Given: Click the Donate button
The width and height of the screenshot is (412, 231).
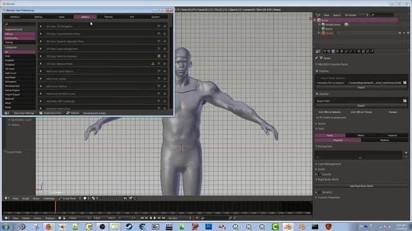Looking at the screenshot, I should (393, 112).
